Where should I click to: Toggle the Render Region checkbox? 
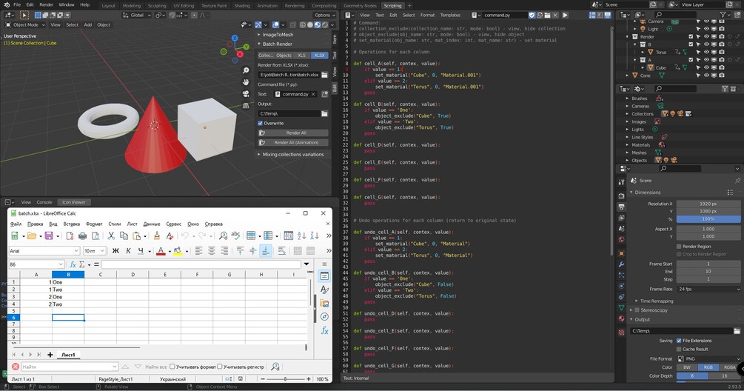click(679, 247)
